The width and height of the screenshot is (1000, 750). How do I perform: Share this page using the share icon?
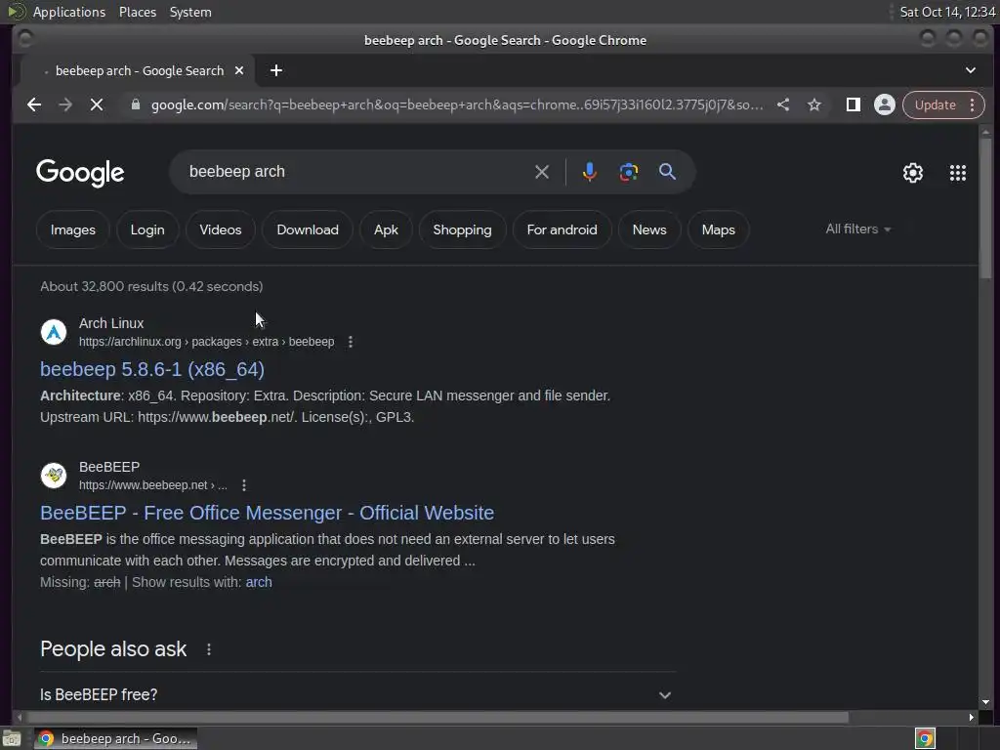(x=783, y=104)
